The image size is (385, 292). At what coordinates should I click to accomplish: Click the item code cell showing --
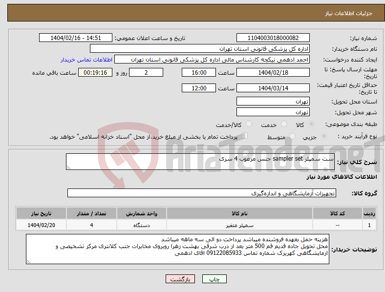338,225
